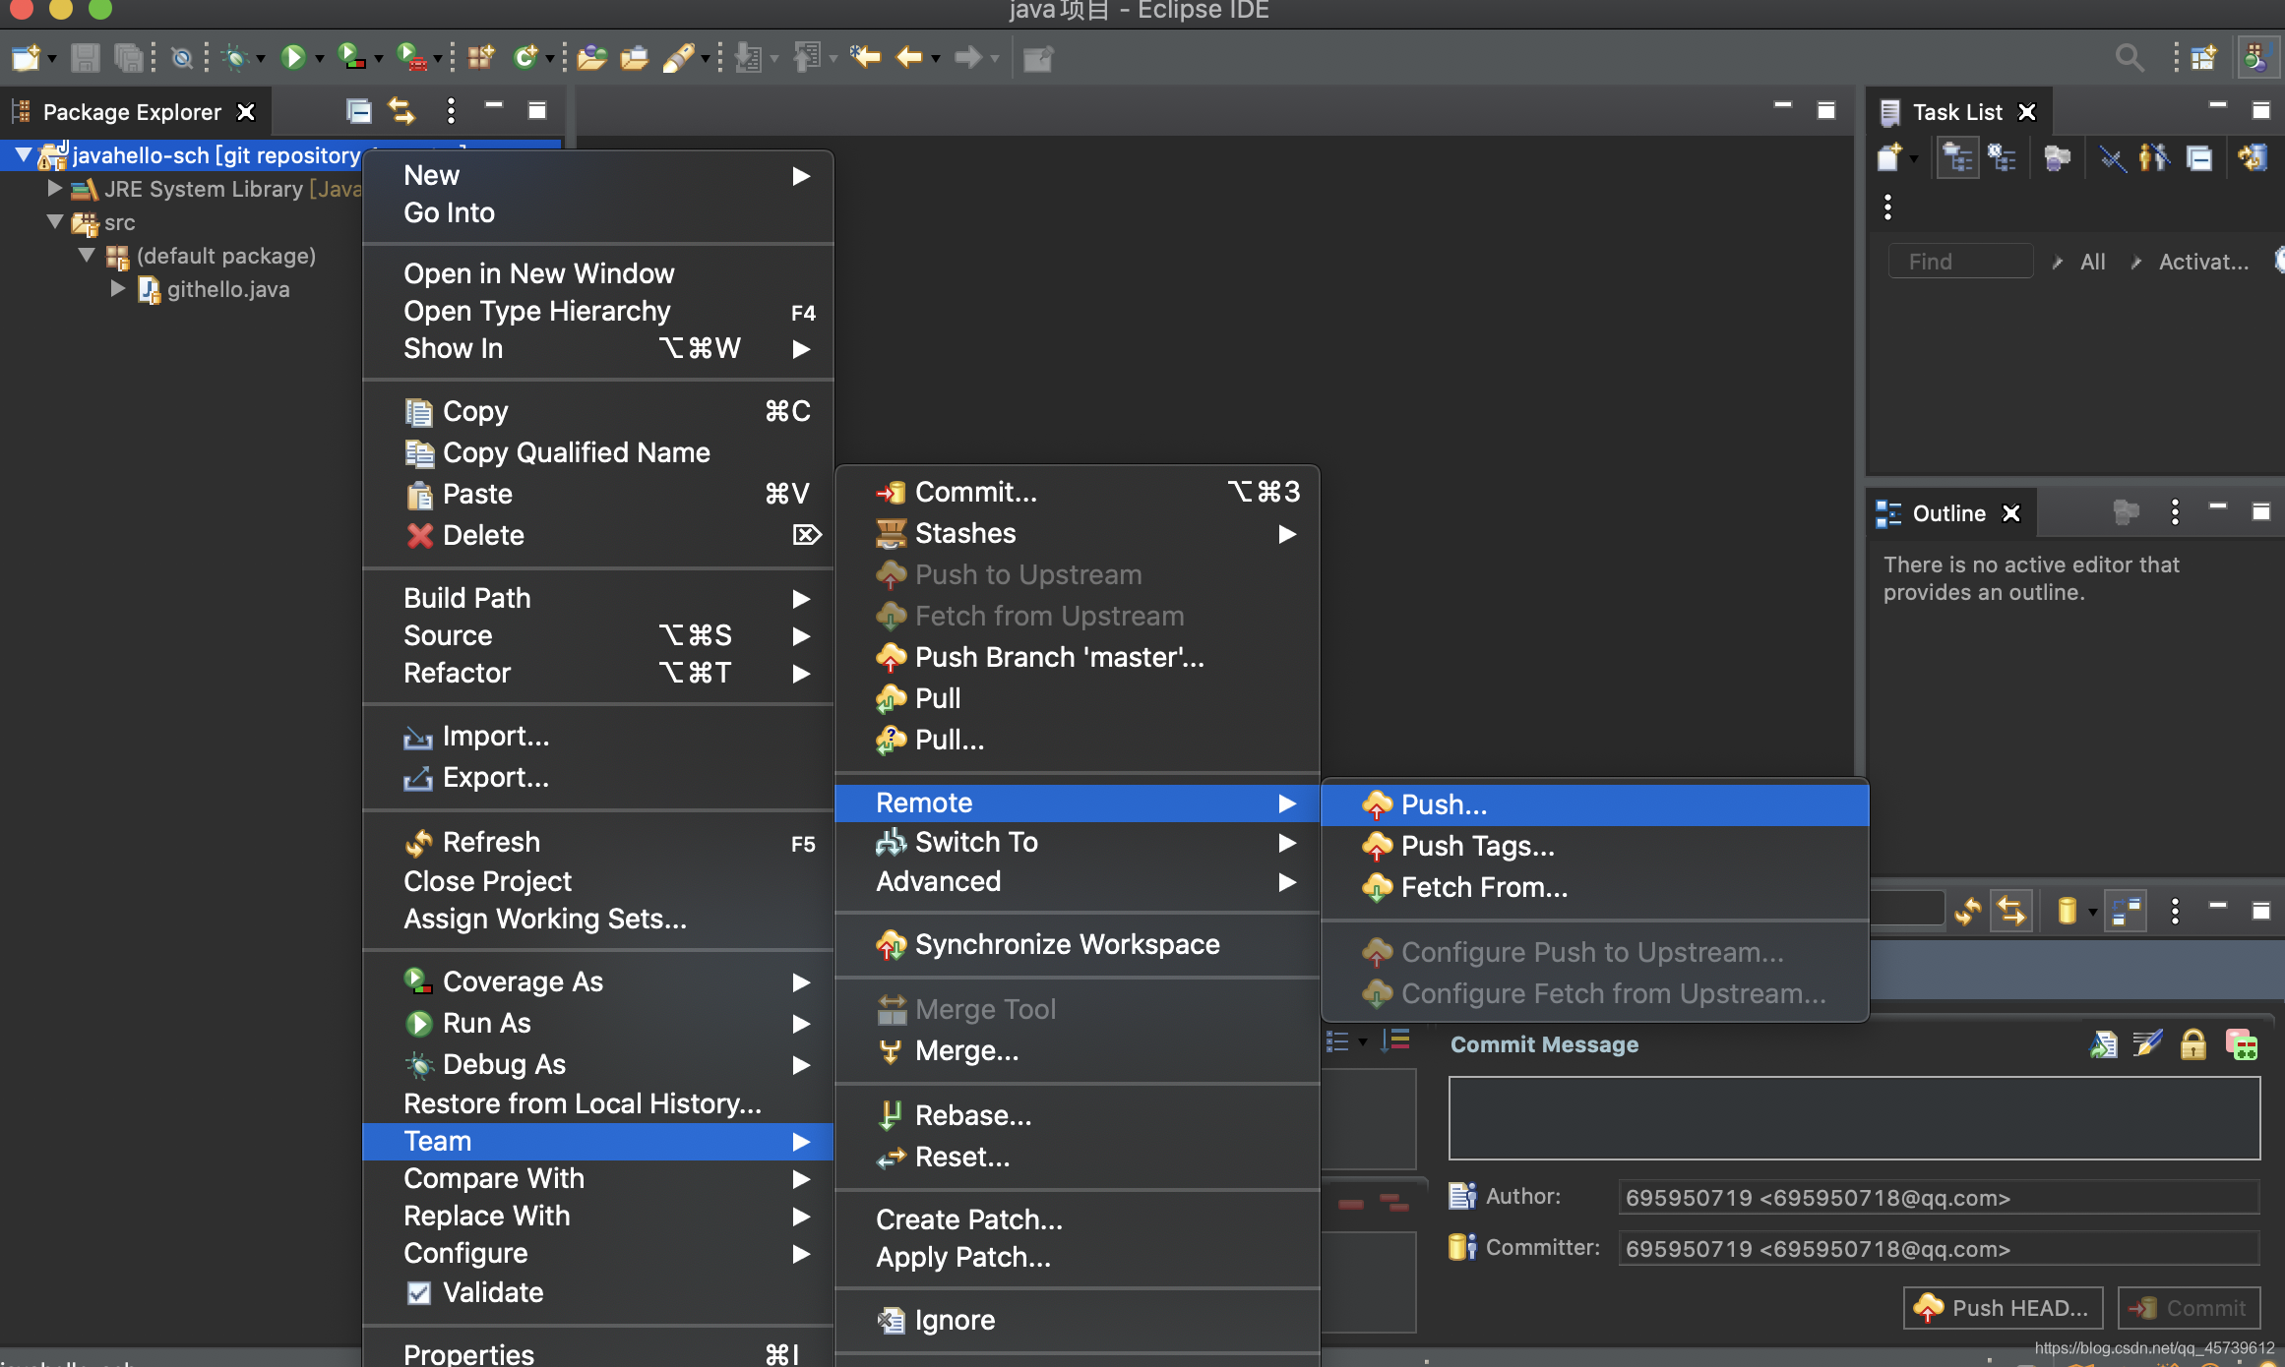Image resolution: width=2285 pixels, height=1367 pixels.
Task: Open the New Task dropdown arrow
Action: pos(1913,157)
